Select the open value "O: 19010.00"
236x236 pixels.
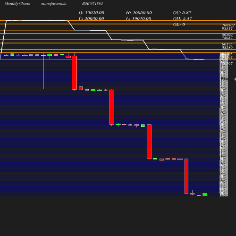click(92, 13)
